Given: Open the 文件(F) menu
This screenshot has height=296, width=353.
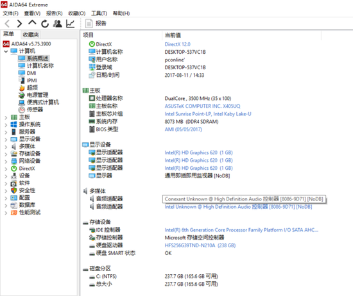Looking at the screenshot, I should [10, 13].
